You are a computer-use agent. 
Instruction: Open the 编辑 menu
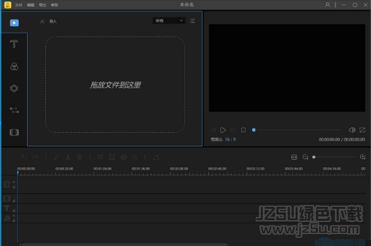[30, 5]
